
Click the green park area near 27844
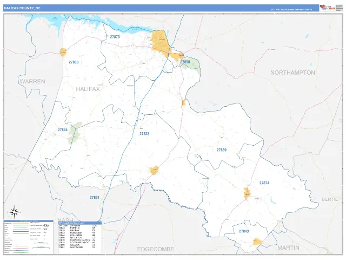[74, 133]
